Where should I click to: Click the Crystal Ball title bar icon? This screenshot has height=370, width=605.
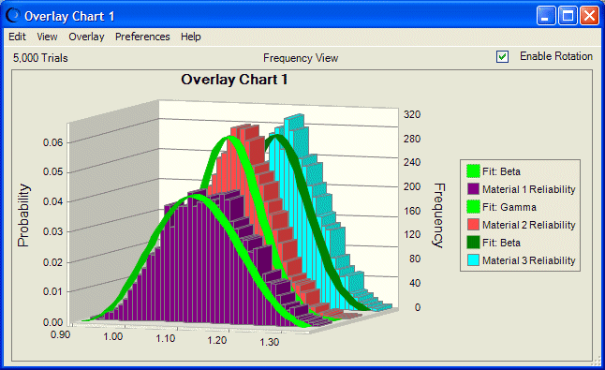(13, 15)
